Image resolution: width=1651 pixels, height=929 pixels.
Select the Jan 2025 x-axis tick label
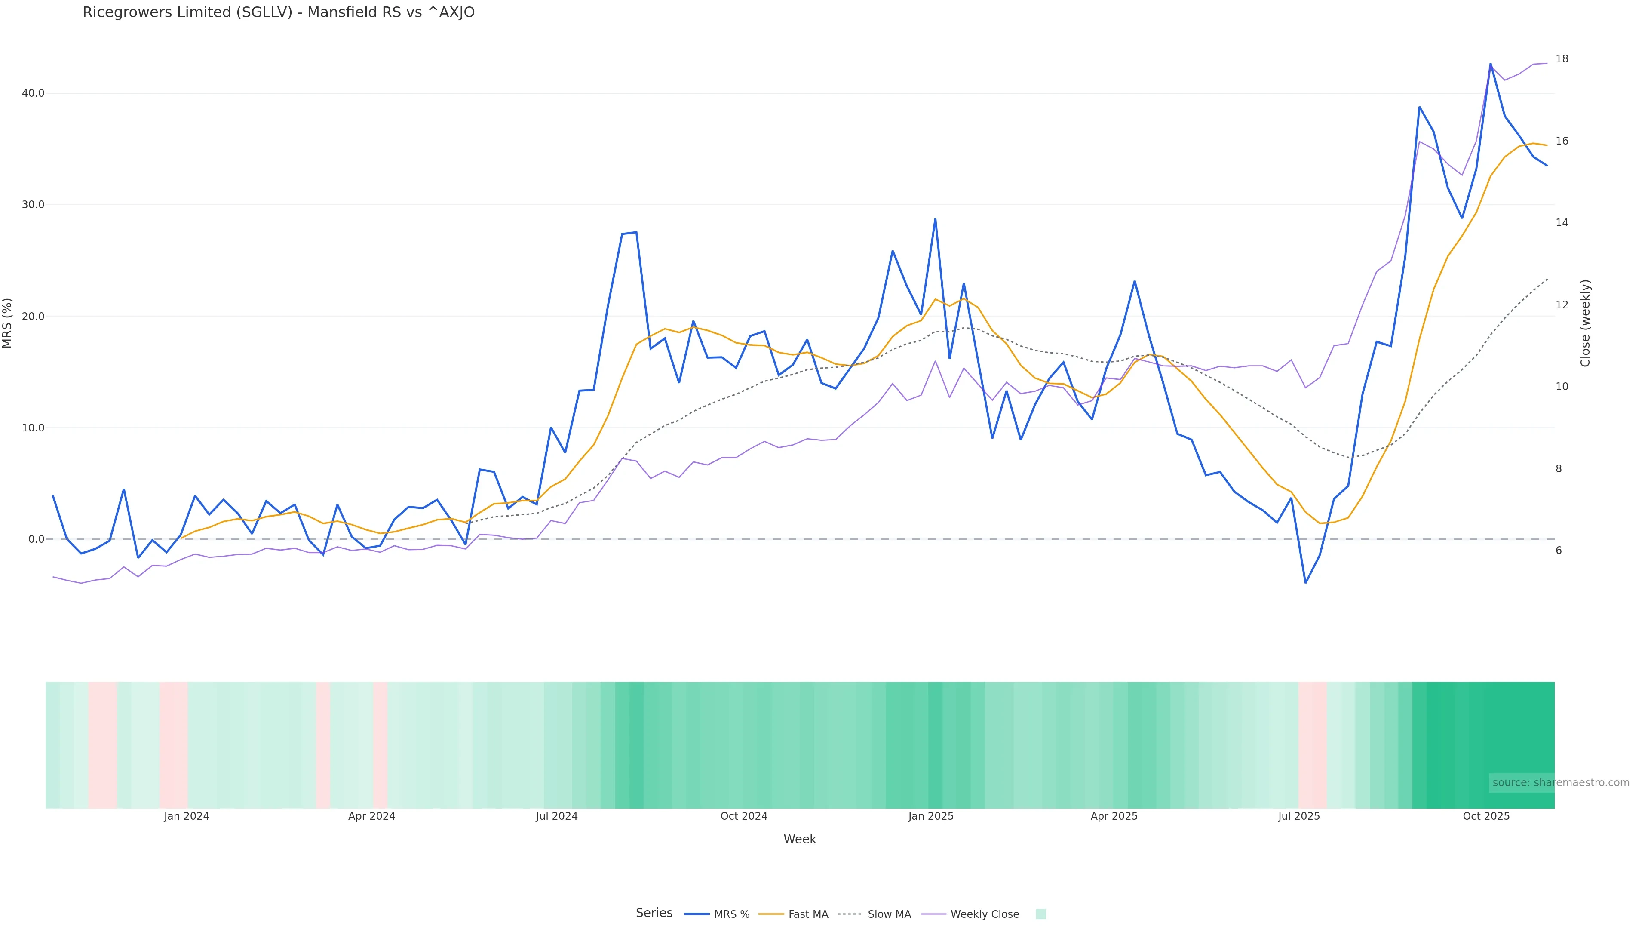[930, 817]
